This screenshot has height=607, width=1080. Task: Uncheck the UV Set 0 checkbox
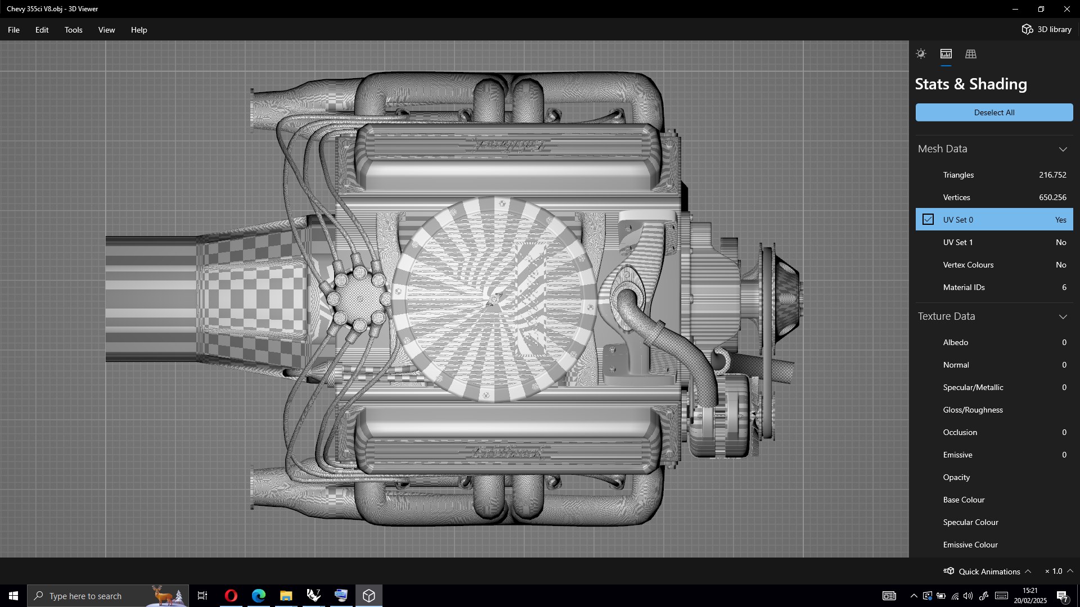pos(928,219)
